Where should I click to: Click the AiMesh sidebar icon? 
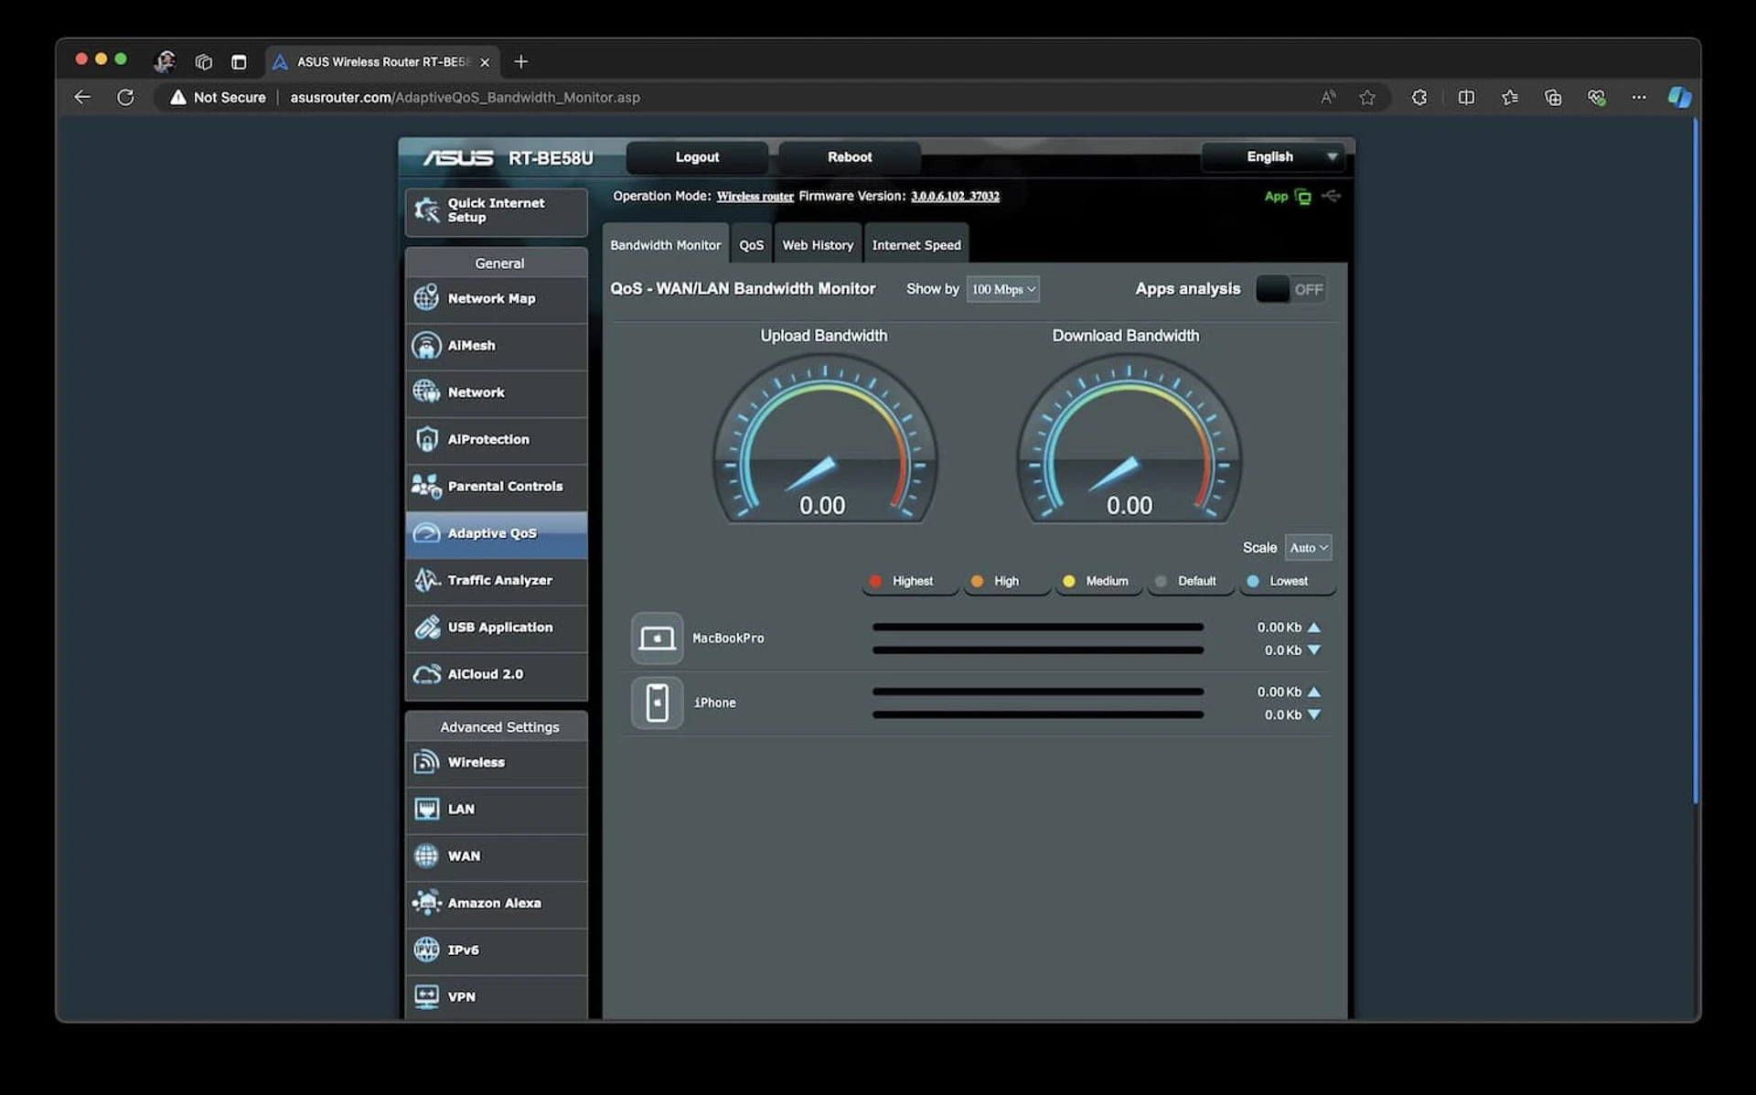coord(426,345)
